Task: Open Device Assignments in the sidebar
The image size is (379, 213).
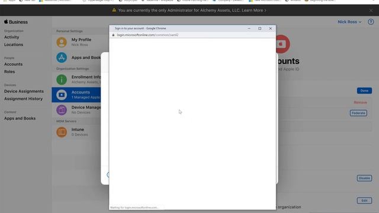Action: pos(24,91)
